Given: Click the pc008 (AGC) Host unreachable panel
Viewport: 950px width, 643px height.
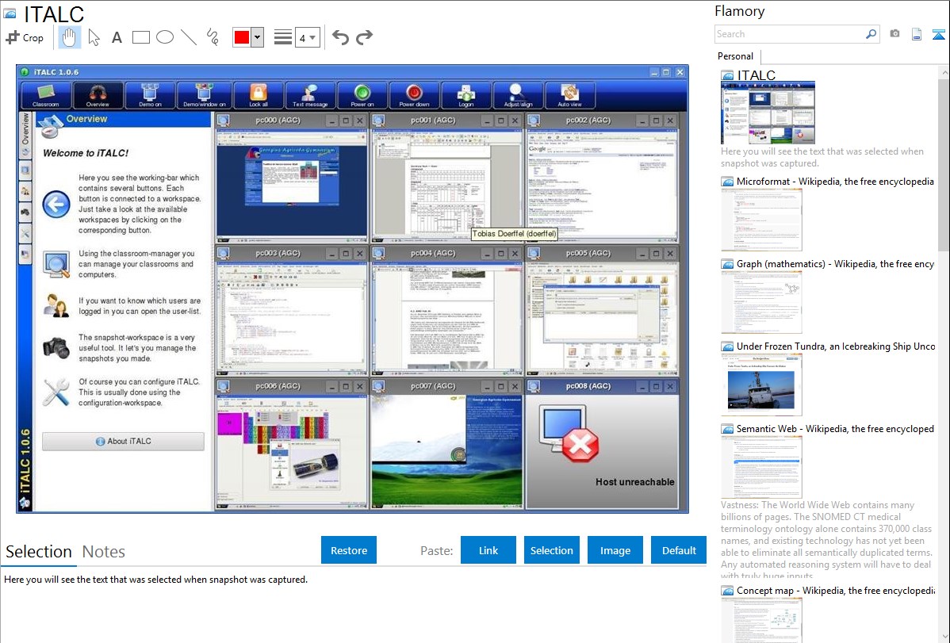Looking at the screenshot, I should pyautogui.click(x=602, y=451).
